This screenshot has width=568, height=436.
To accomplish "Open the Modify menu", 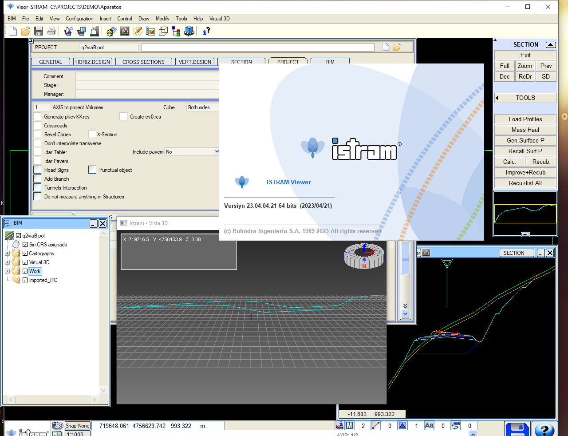I will pyautogui.click(x=162, y=19).
